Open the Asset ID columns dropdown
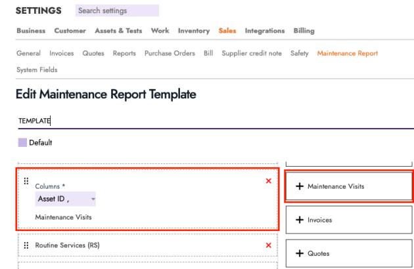Screen dimensions: 414x269 (66, 199)
